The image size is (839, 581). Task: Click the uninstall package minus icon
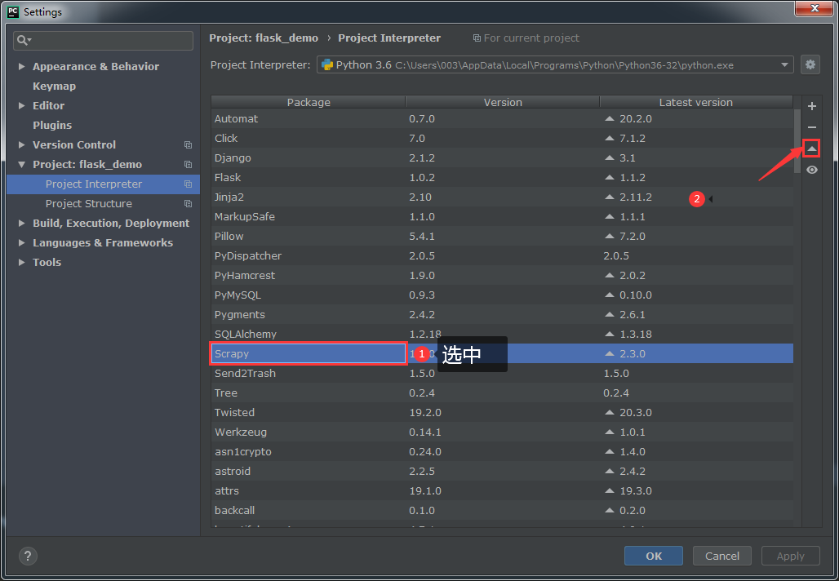[x=812, y=127]
